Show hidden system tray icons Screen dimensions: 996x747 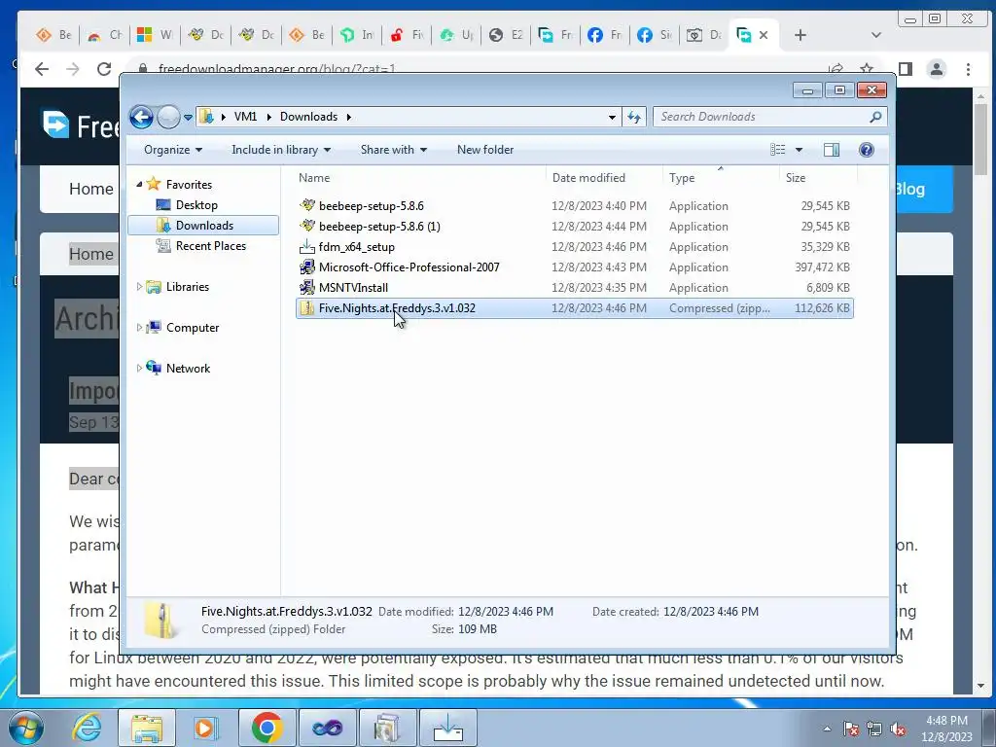[x=827, y=729]
